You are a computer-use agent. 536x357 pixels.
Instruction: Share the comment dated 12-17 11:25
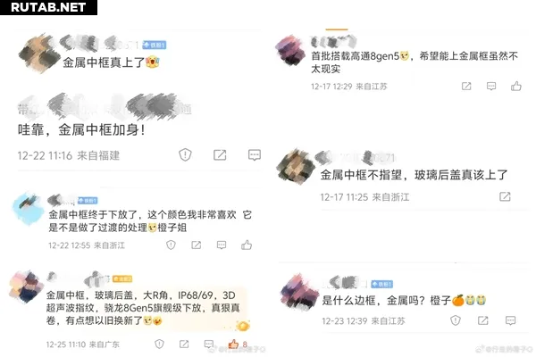point(505,196)
